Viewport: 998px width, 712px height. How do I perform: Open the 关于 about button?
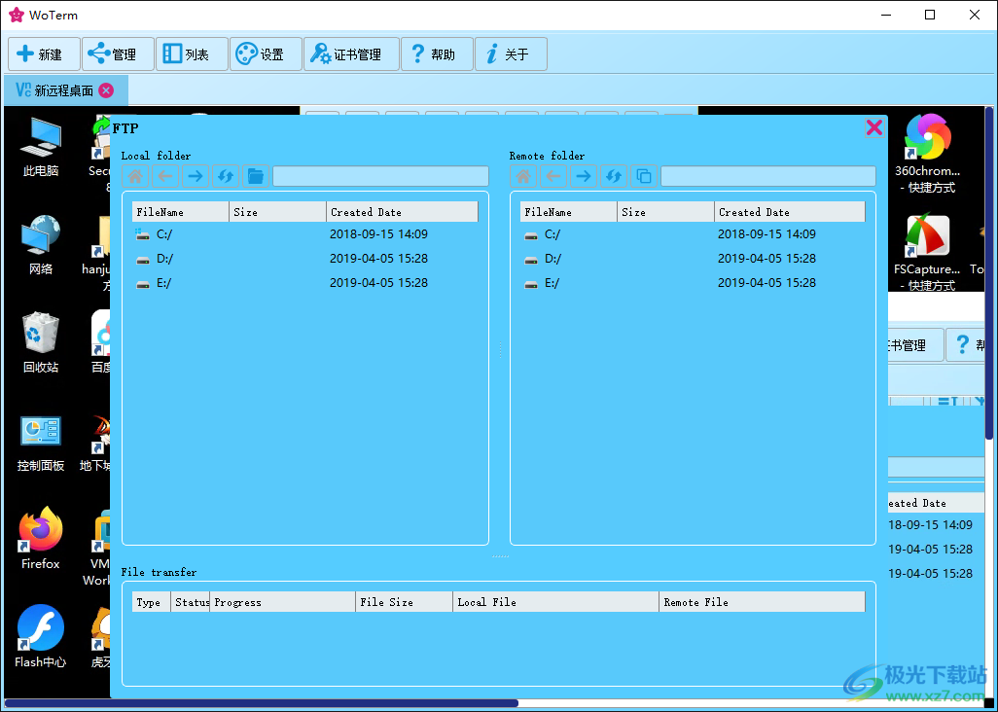[x=511, y=54]
